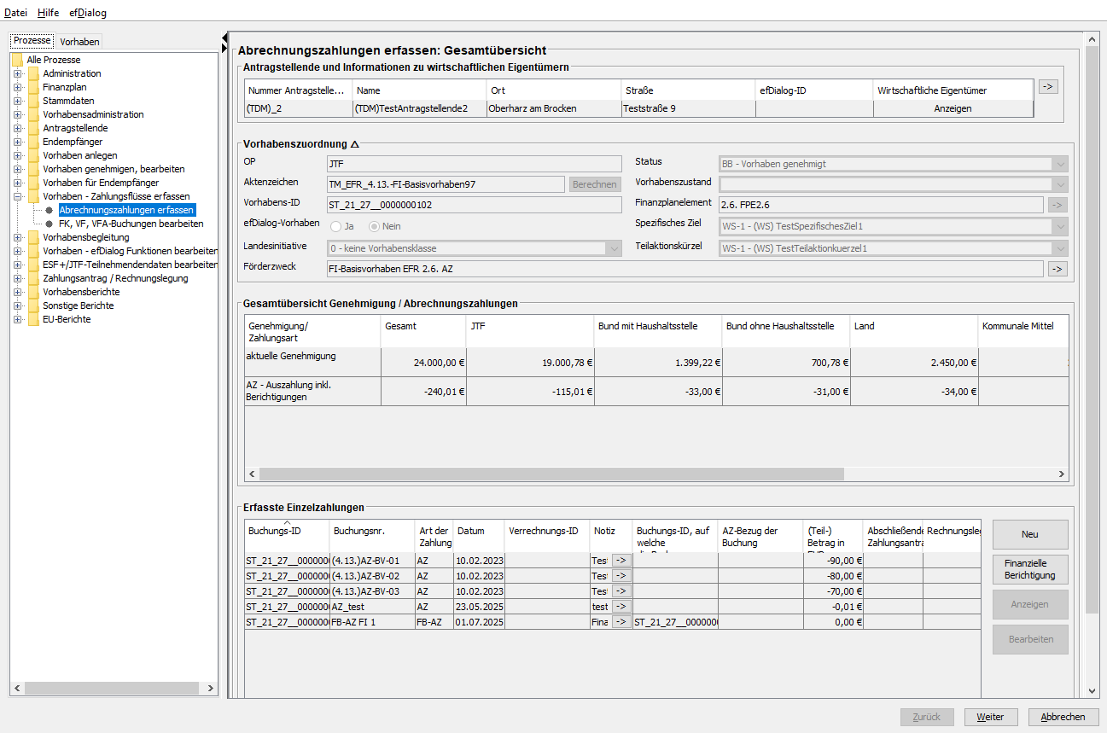1107x733 pixels.
Task: Collapse the left navigation panel splitter arrow
Action: 224,37
